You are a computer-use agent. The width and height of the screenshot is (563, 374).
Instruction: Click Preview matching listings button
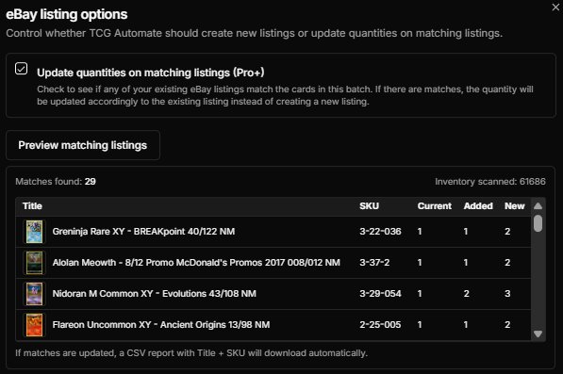click(x=83, y=145)
